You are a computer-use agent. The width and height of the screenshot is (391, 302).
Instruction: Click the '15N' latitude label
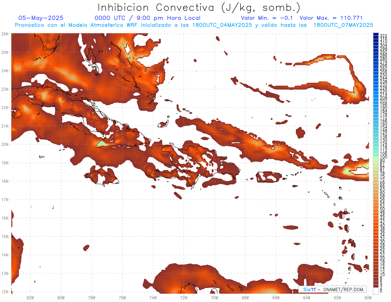click(5, 236)
